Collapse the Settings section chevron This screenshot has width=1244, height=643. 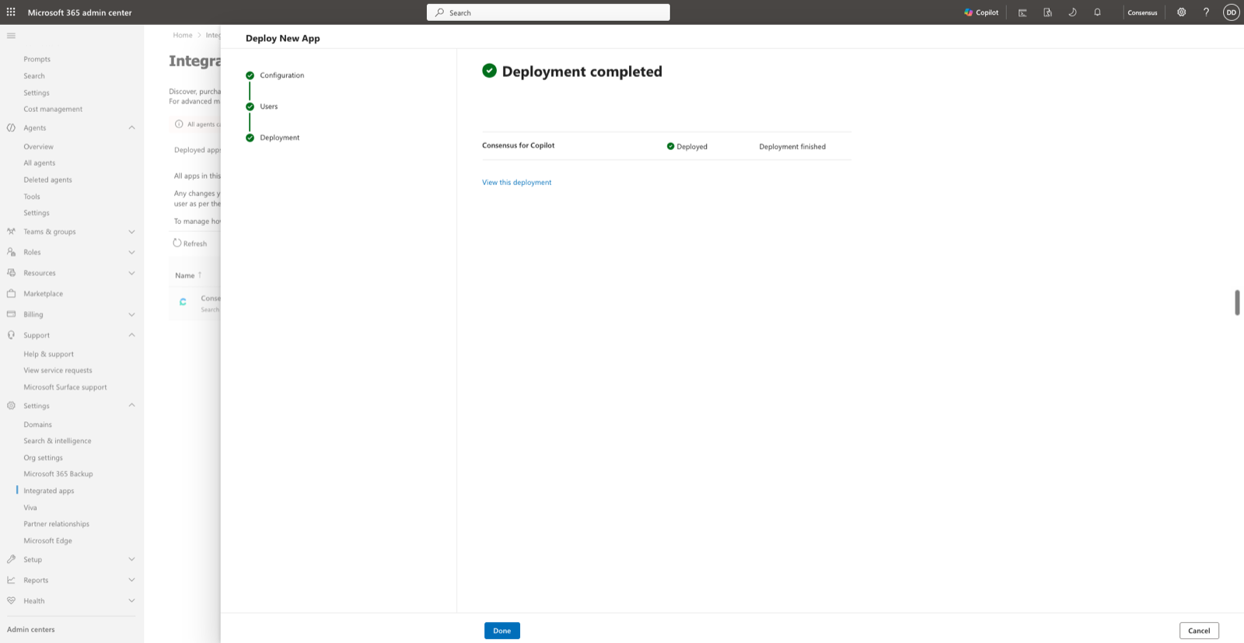click(x=131, y=405)
